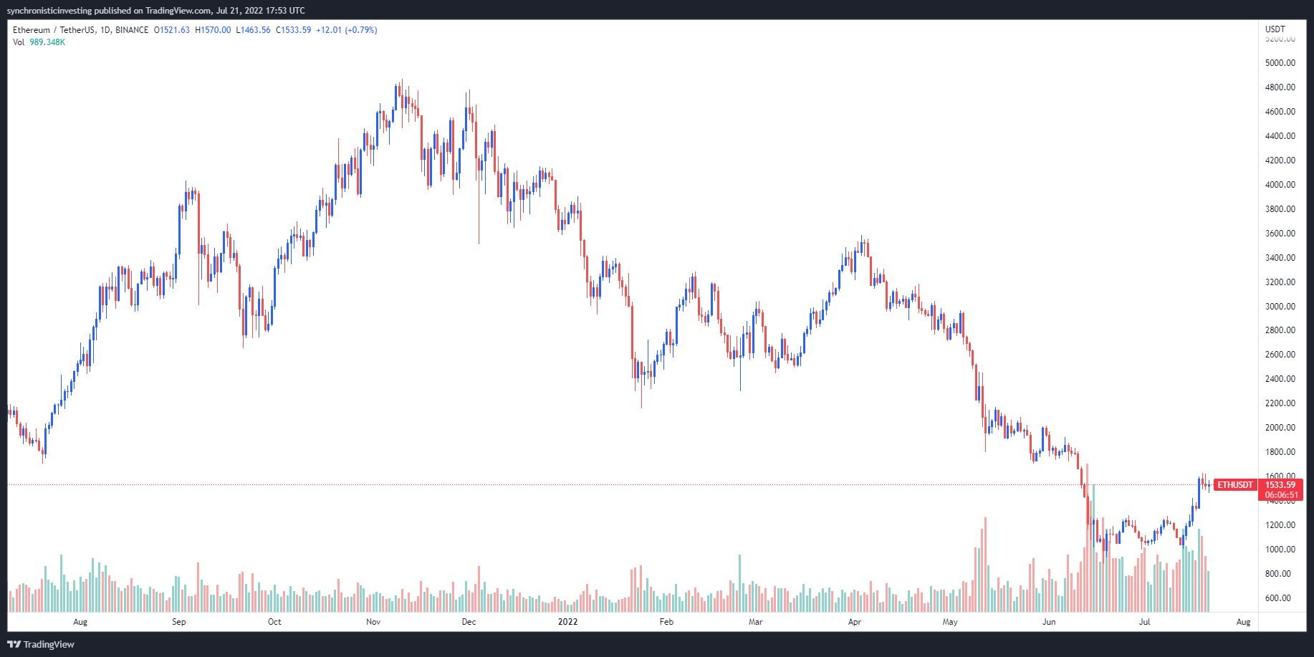1314x657 pixels.
Task: Click the 3000.00 price axis label
Action: click(1280, 307)
